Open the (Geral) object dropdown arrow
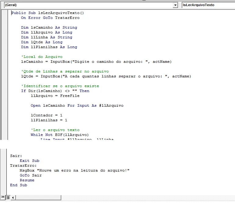235x203 pixels. 175,5
